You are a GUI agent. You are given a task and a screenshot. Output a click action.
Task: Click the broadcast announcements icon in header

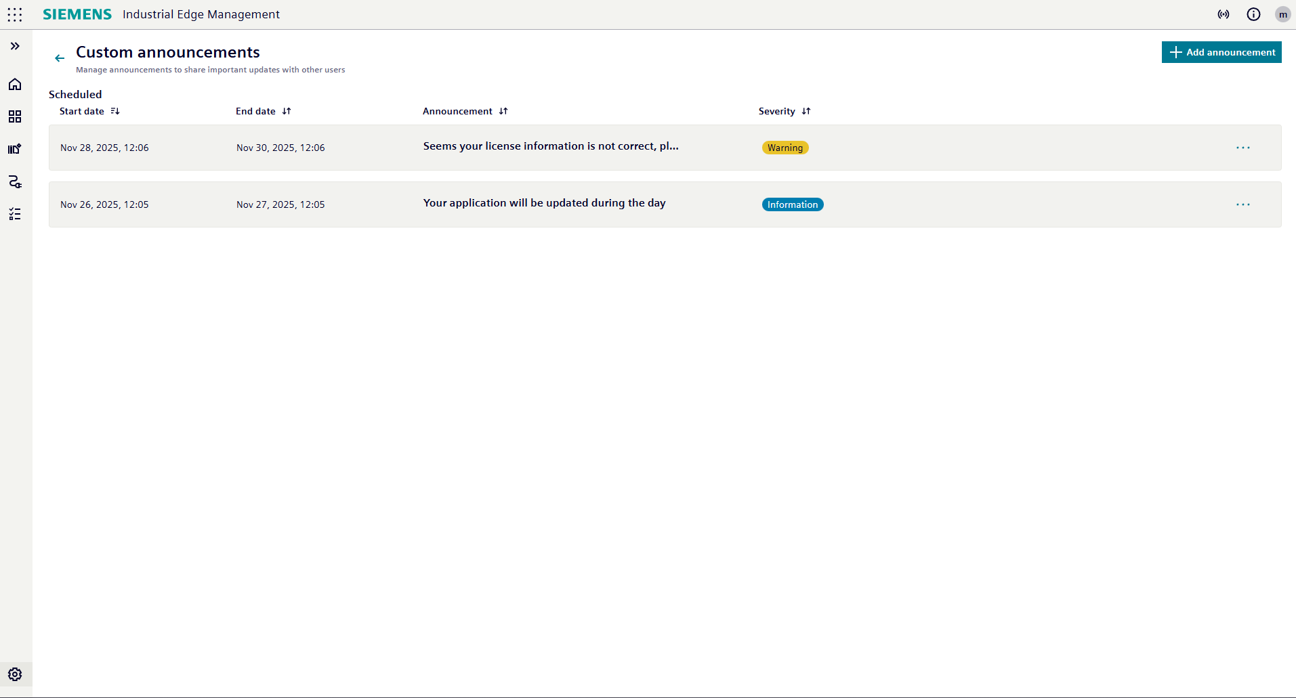coord(1224,14)
